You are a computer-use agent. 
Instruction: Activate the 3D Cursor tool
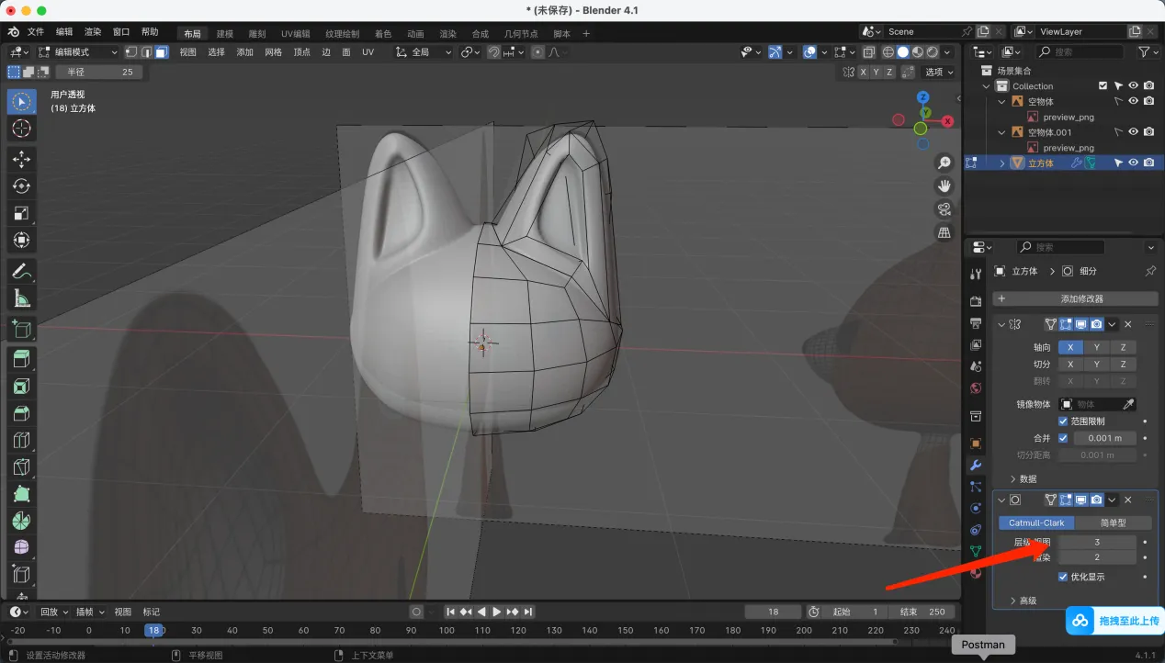(21, 129)
